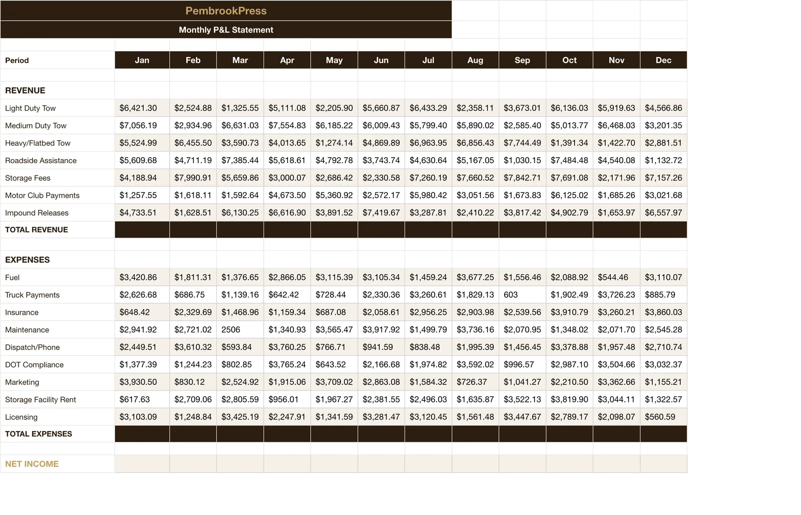Click the Period label cell
Viewport: 801px width, 515px height.
[x=58, y=60]
